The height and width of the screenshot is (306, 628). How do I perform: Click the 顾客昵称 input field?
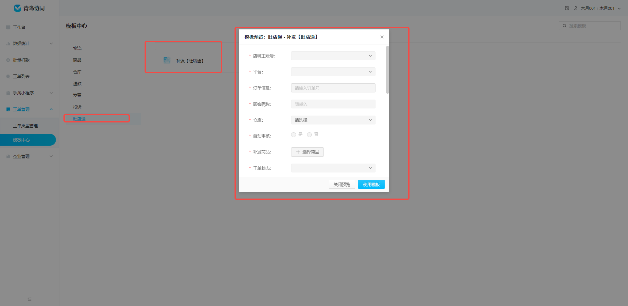[333, 104]
